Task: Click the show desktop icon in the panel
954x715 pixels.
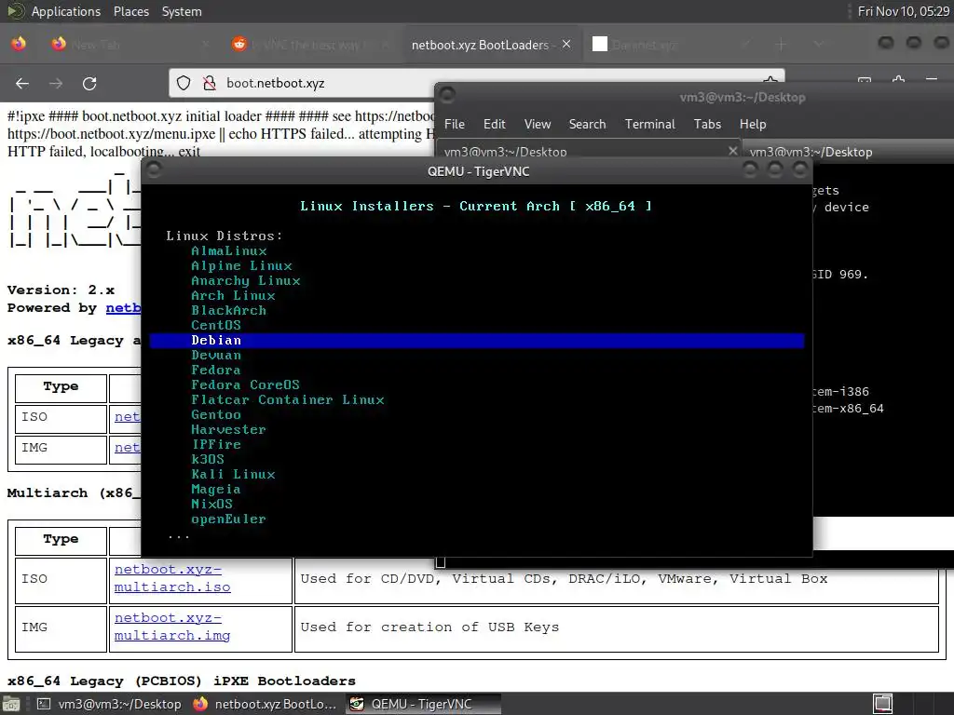Action: (10, 705)
